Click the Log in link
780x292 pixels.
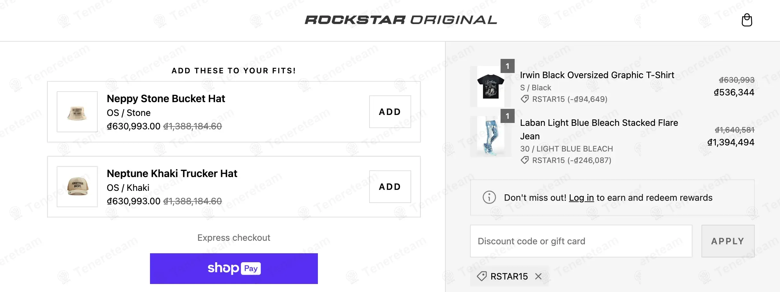click(x=581, y=198)
